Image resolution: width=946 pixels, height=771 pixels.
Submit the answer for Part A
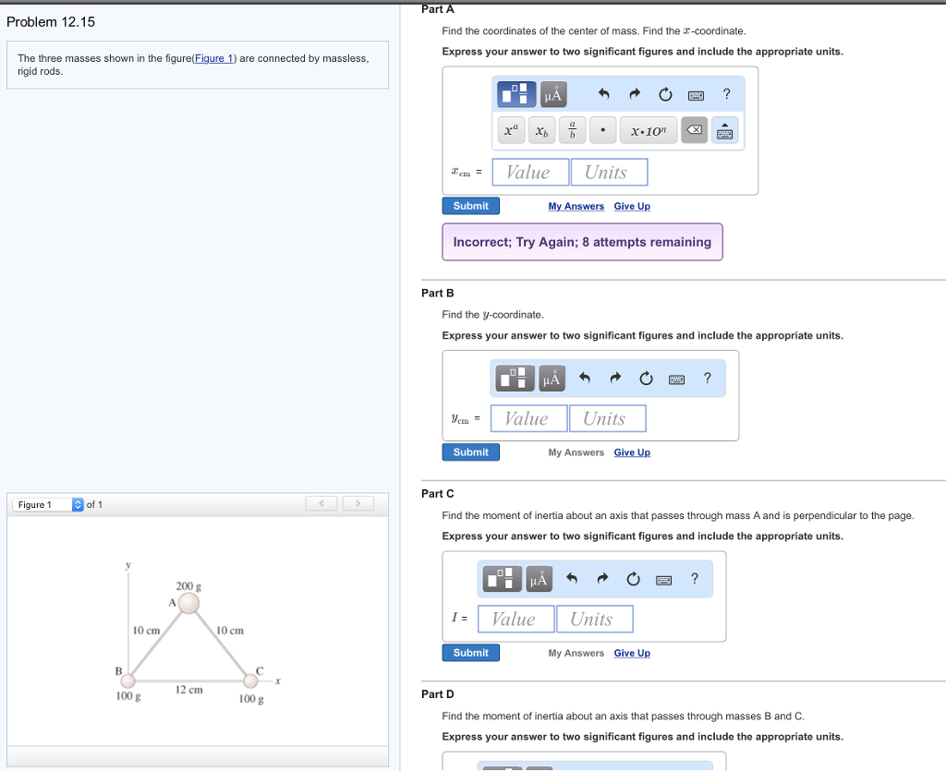pyautogui.click(x=470, y=205)
